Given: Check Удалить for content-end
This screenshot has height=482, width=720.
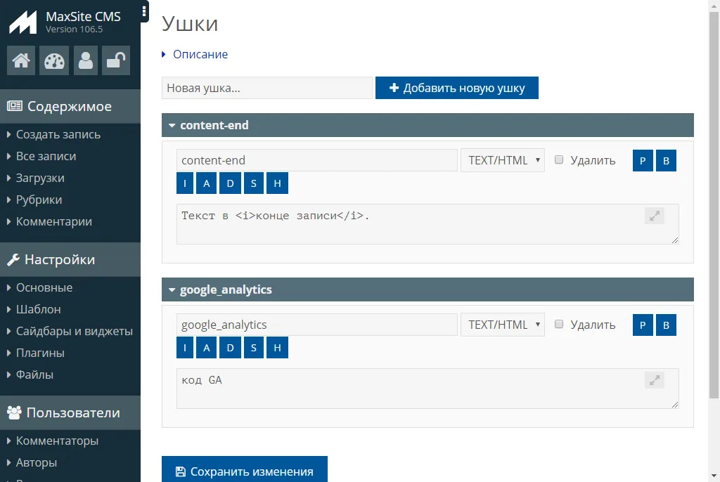Looking at the screenshot, I should 560,159.
